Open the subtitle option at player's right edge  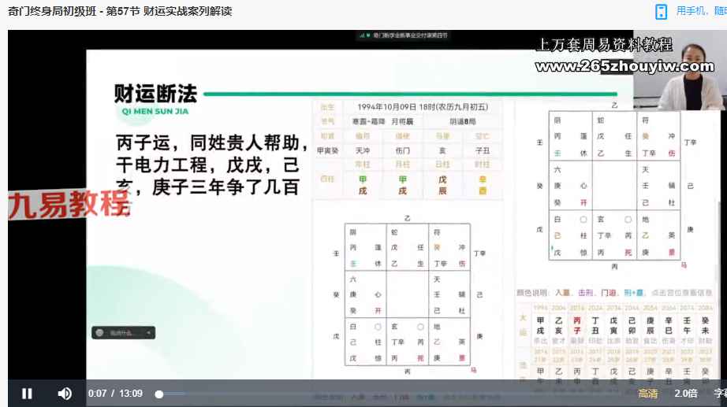pyautogui.click(x=720, y=394)
